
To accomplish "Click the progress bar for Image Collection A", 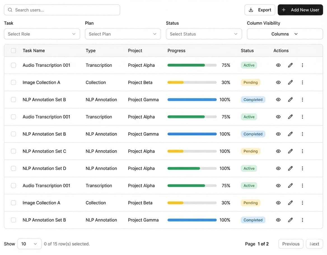I will (x=192, y=82).
